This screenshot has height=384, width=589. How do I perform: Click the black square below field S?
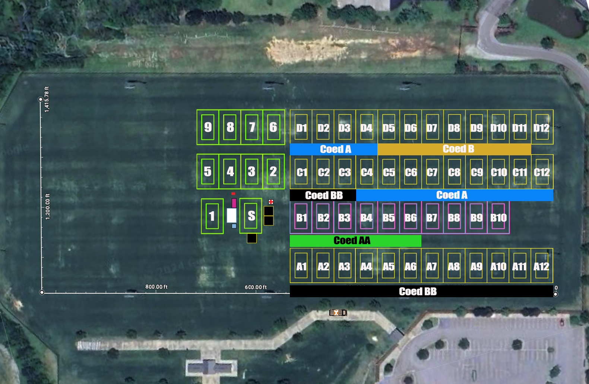(x=252, y=238)
